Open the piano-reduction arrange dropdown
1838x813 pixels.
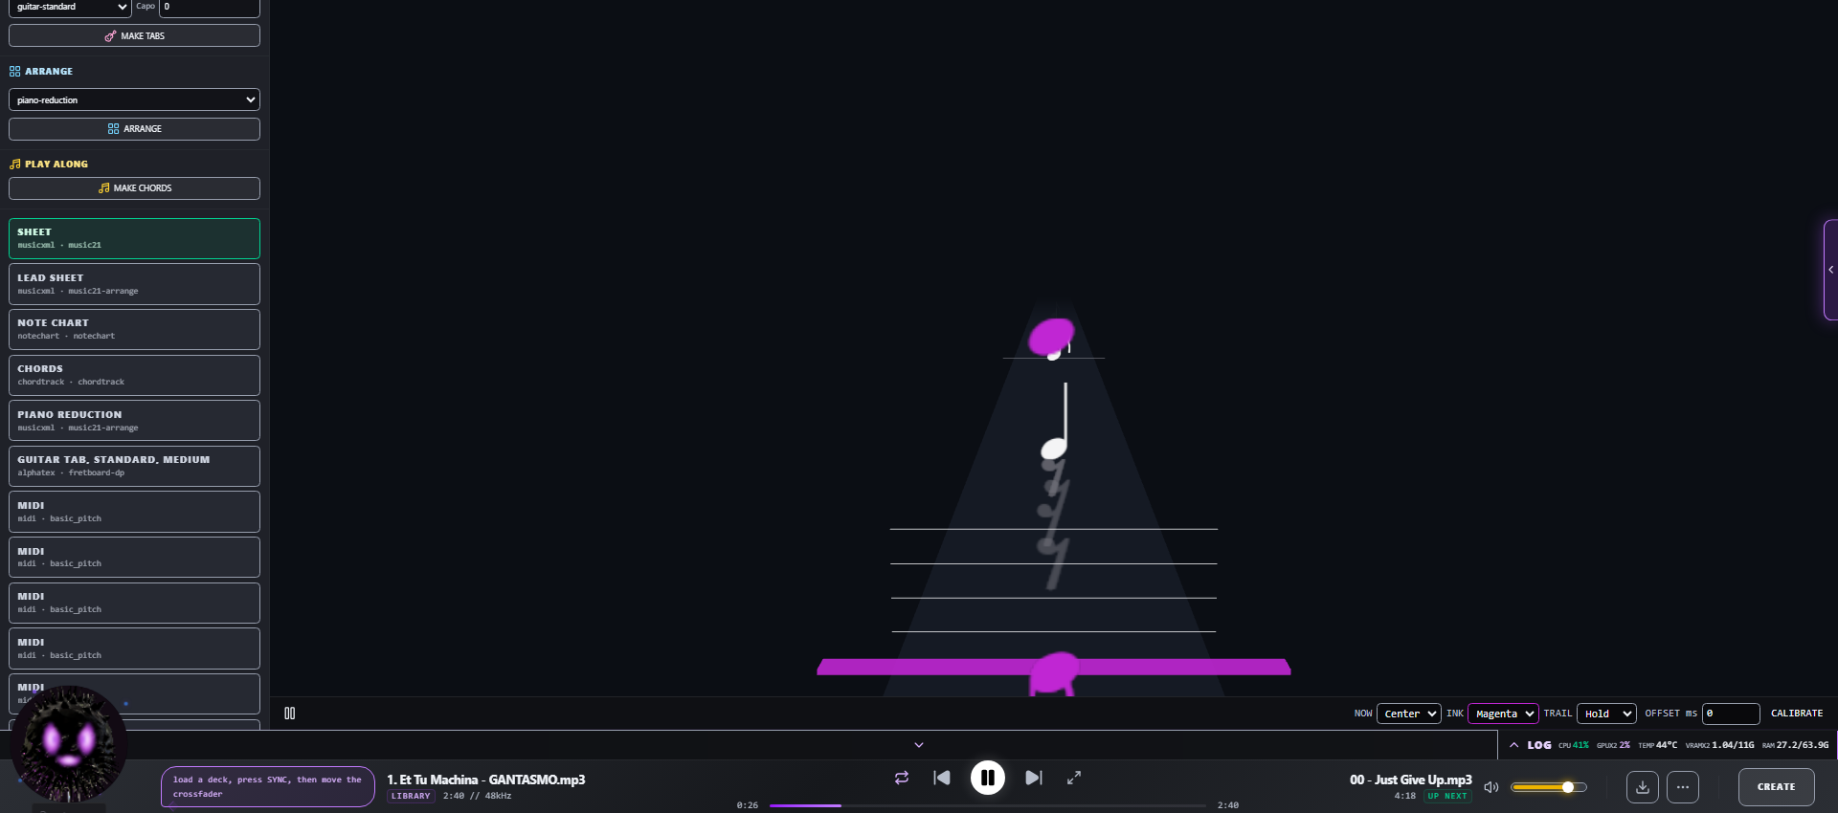[134, 99]
